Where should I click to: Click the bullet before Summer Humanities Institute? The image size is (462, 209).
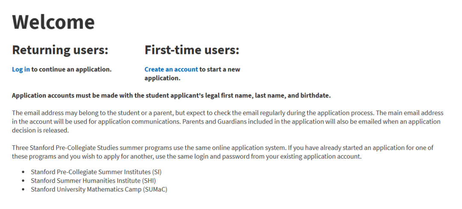pos(23,181)
